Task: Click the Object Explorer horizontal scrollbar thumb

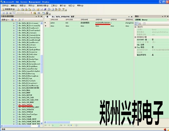Action: click(x=17, y=126)
